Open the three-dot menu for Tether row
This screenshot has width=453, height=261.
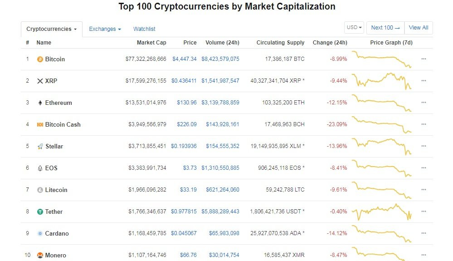tap(424, 212)
